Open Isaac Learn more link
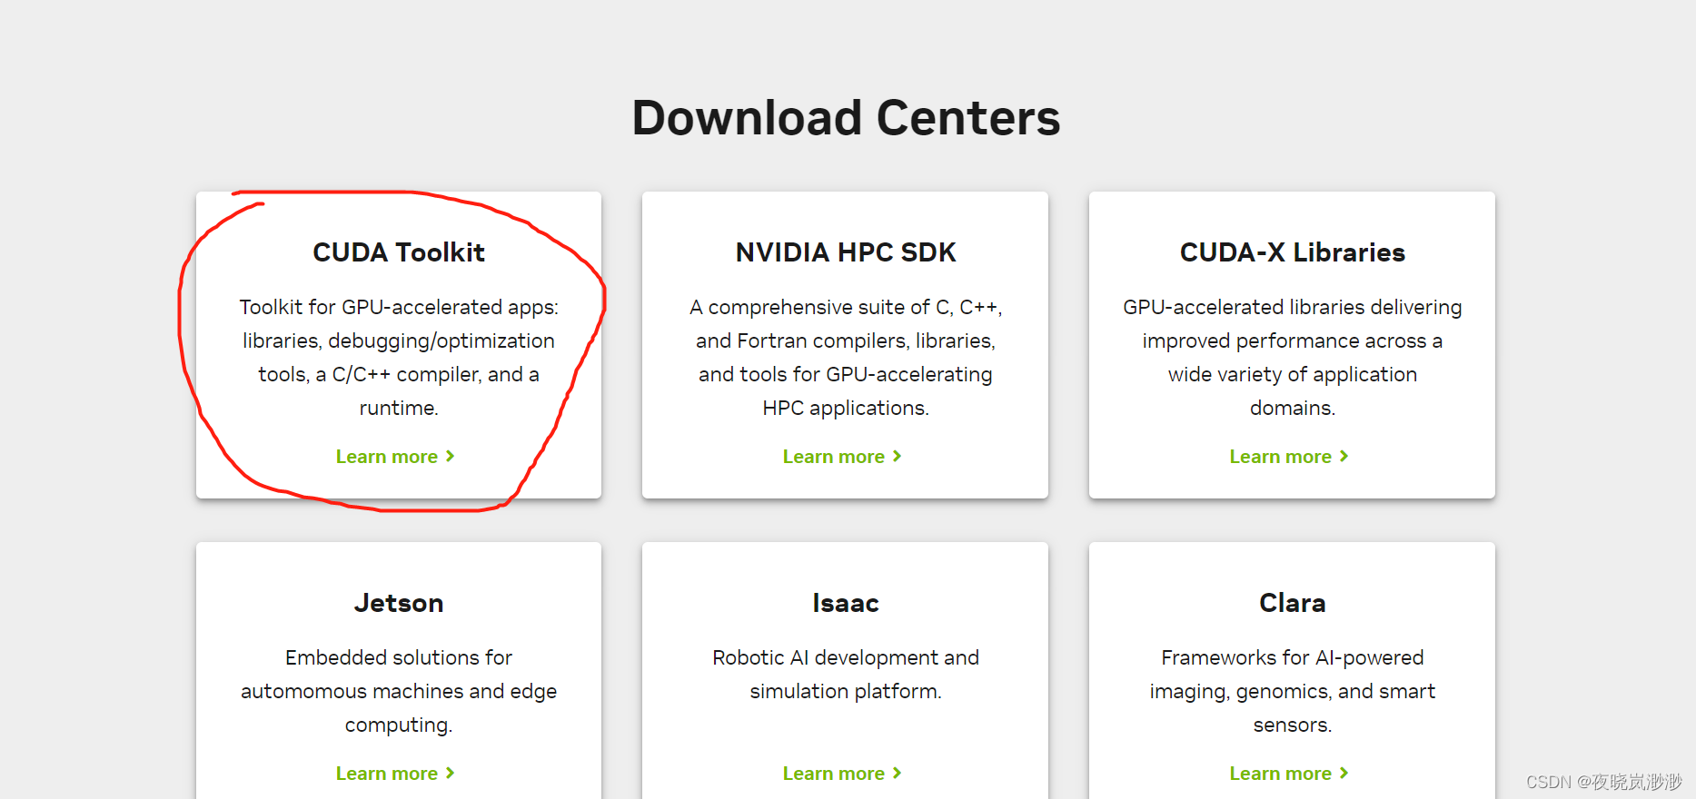 842,774
